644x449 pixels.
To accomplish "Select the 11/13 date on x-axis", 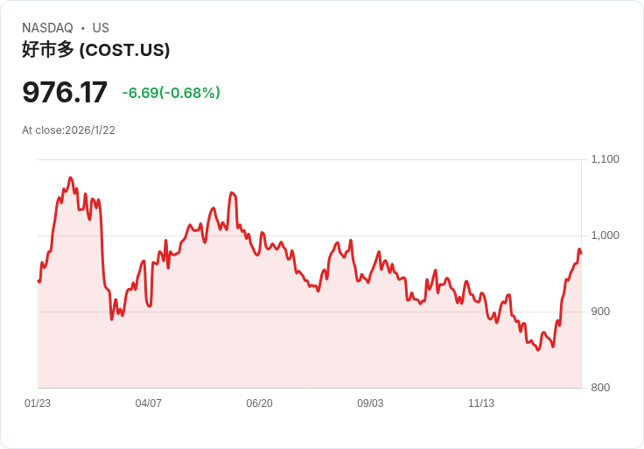I will 481,403.
